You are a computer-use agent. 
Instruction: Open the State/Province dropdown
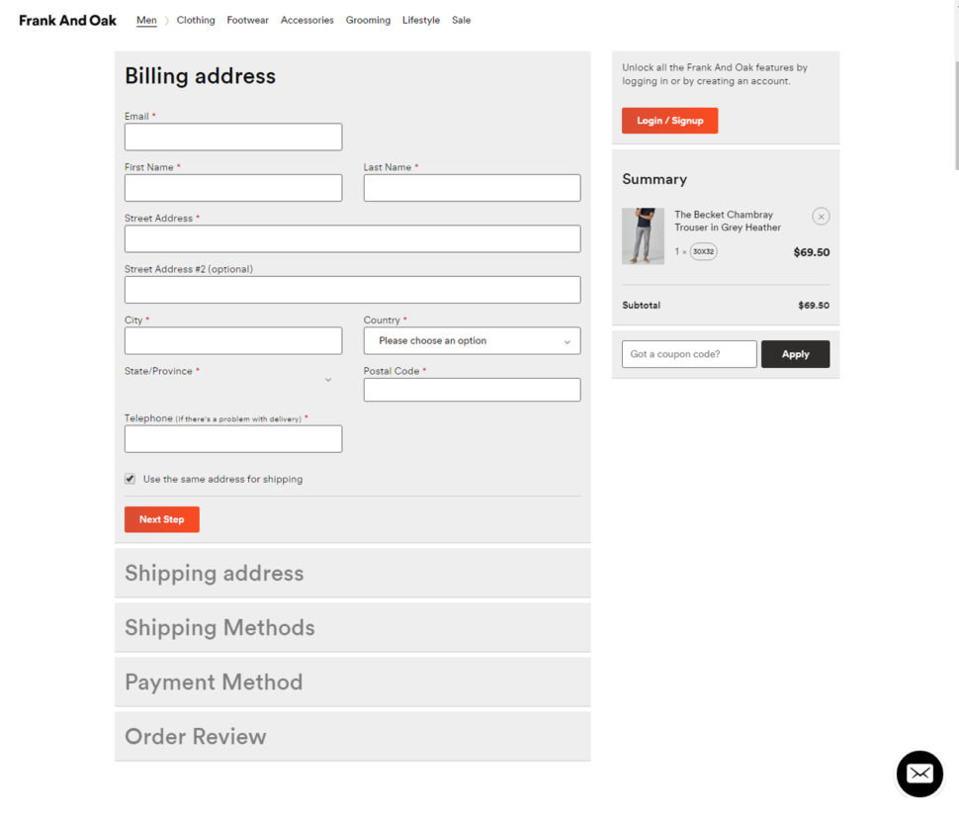pyautogui.click(x=233, y=380)
